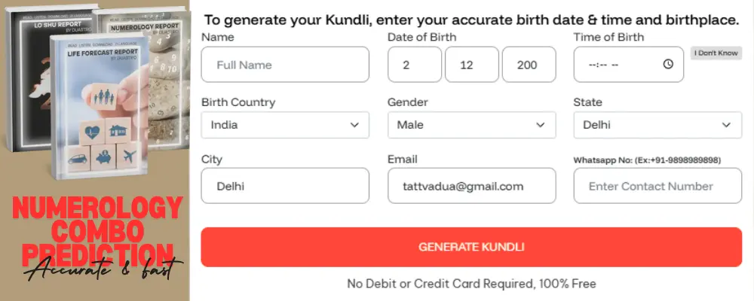Click the Generate Kundli button
The height and width of the screenshot is (301, 754).
[x=471, y=247]
